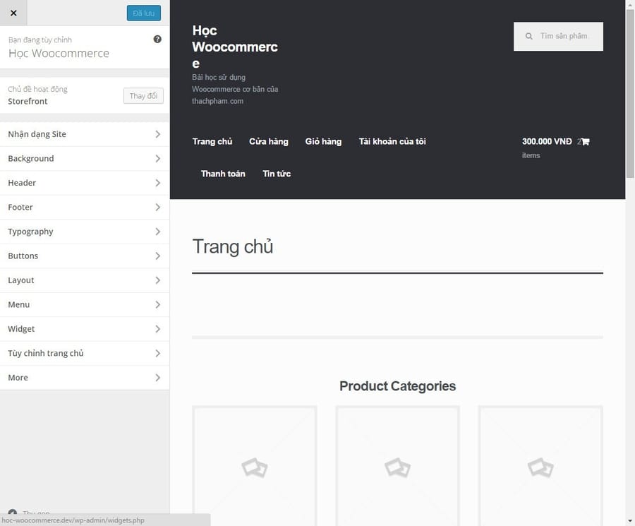Go to Trang chủ nav menu item
Screen dimensions: 635x526
click(212, 141)
